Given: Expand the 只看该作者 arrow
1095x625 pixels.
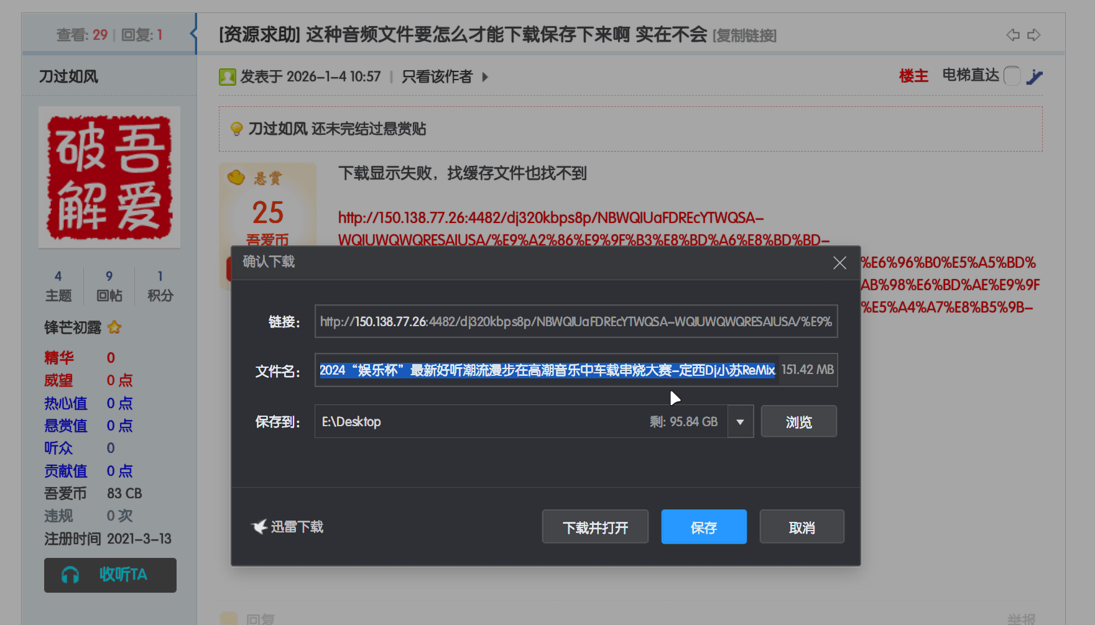Looking at the screenshot, I should (485, 77).
